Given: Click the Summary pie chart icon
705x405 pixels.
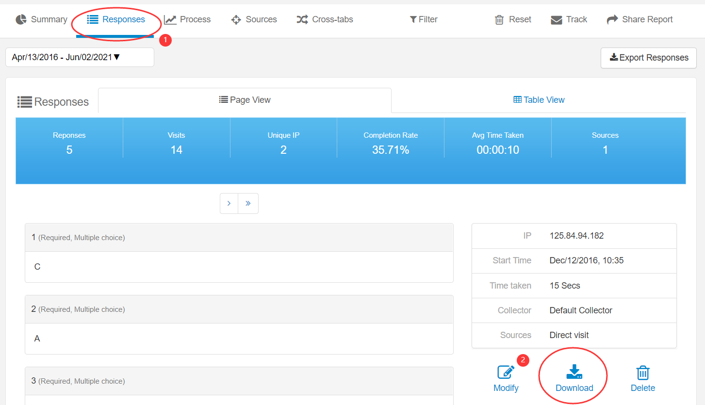Looking at the screenshot, I should (21, 20).
